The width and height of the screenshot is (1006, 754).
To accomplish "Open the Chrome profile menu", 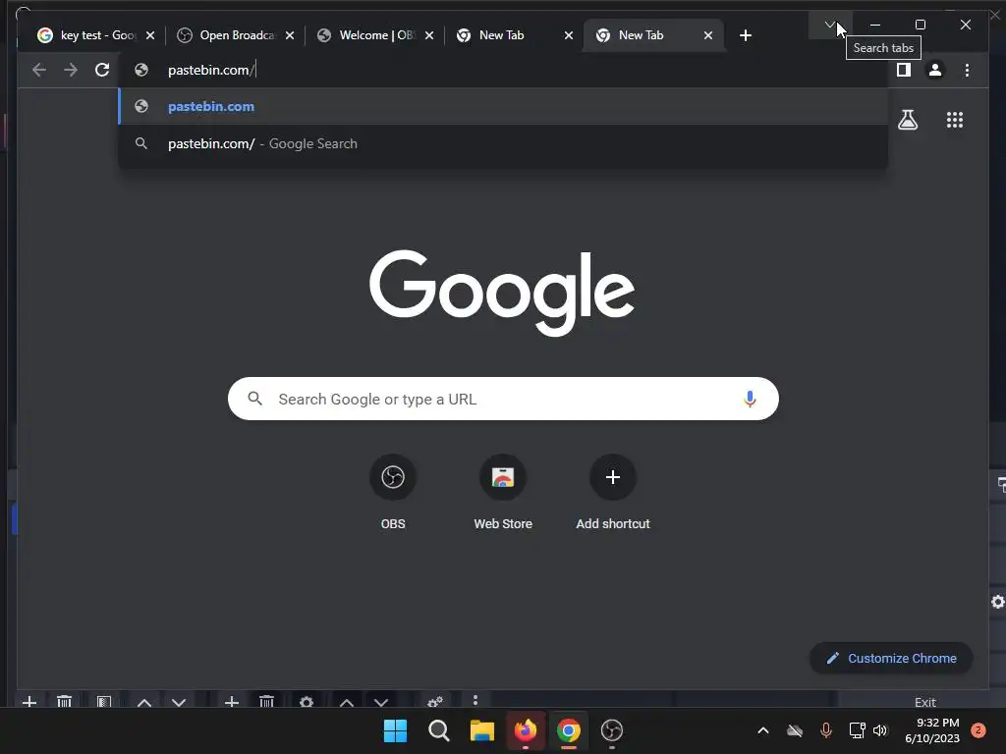I will pyautogui.click(x=935, y=70).
